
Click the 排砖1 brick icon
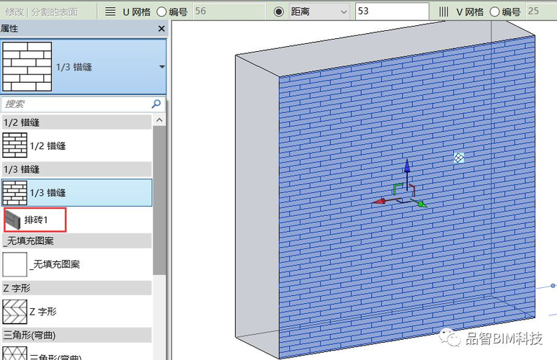pos(13,220)
